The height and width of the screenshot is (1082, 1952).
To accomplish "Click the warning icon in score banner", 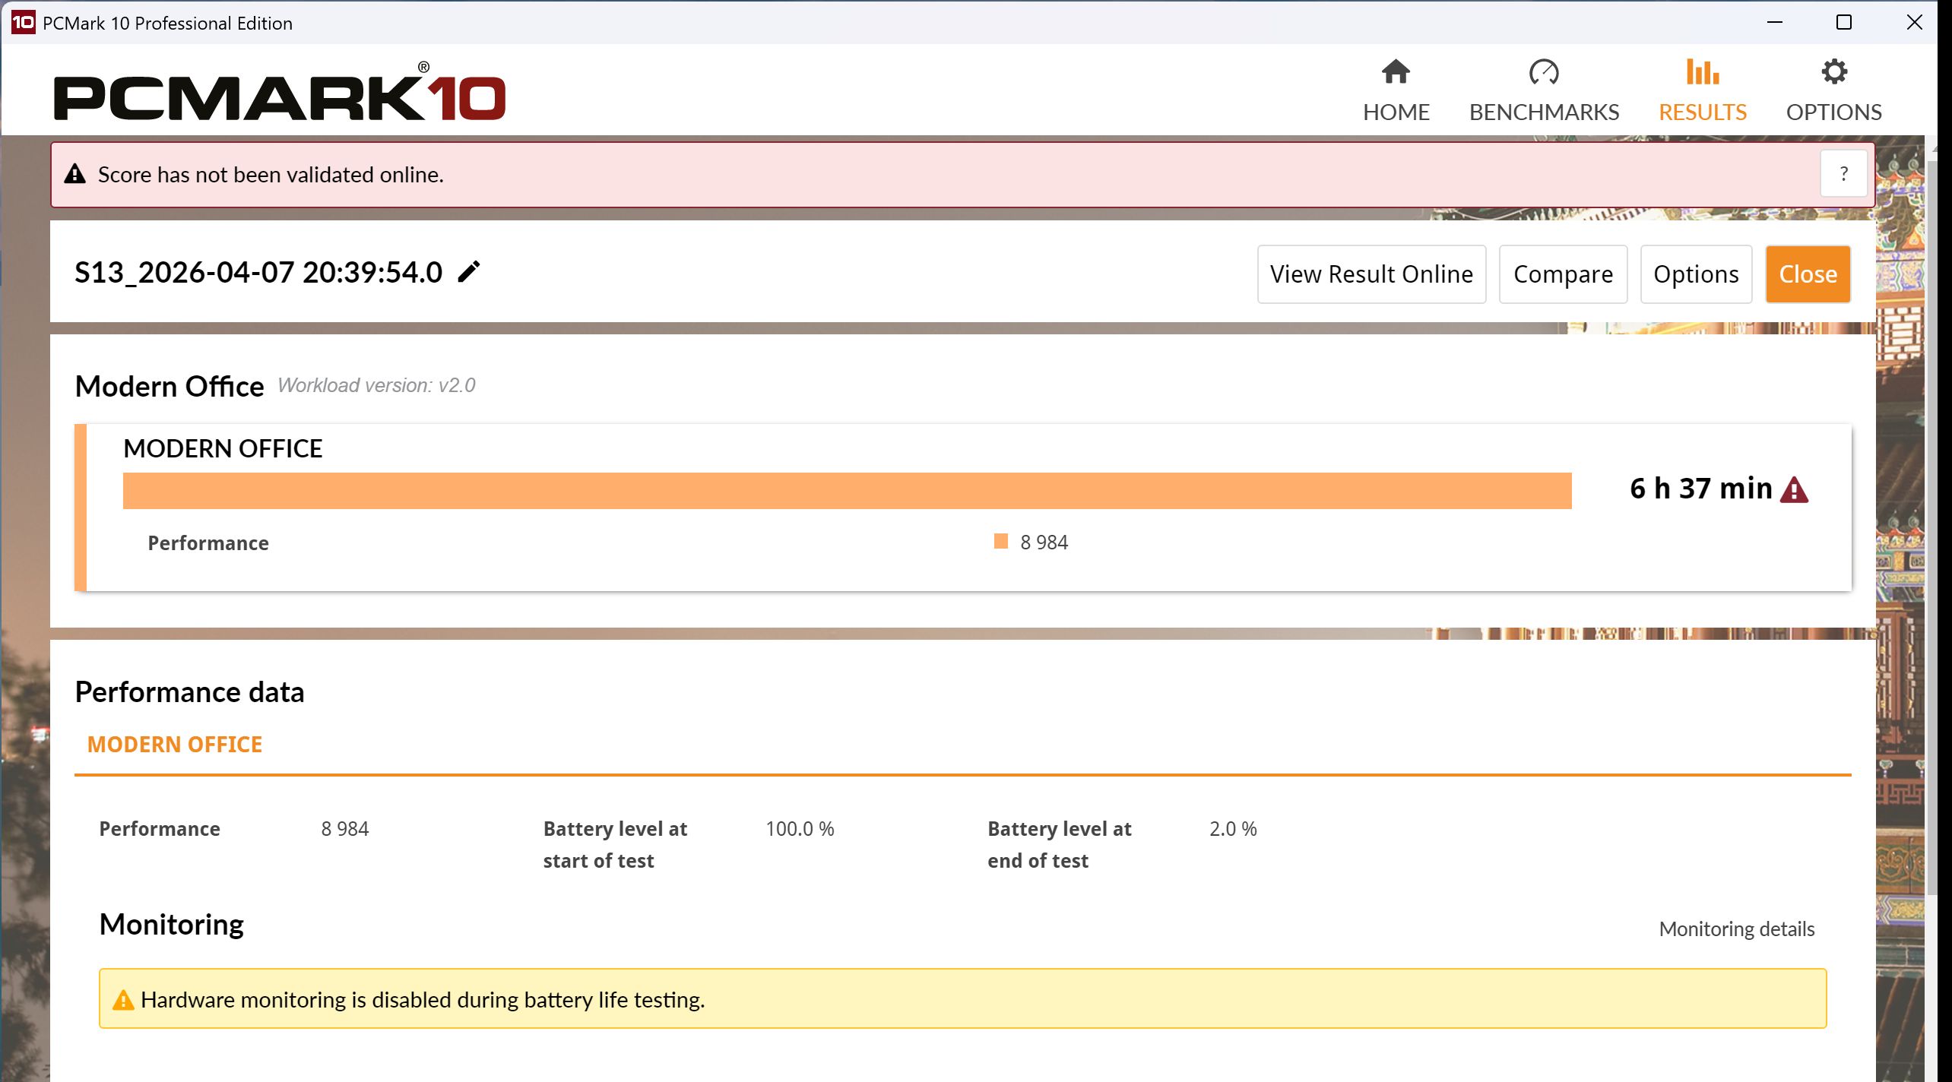I will coord(74,174).
